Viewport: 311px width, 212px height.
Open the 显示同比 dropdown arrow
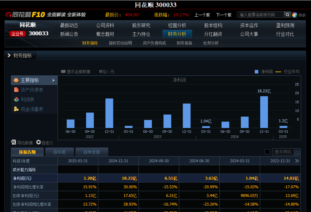pos(297,152)
